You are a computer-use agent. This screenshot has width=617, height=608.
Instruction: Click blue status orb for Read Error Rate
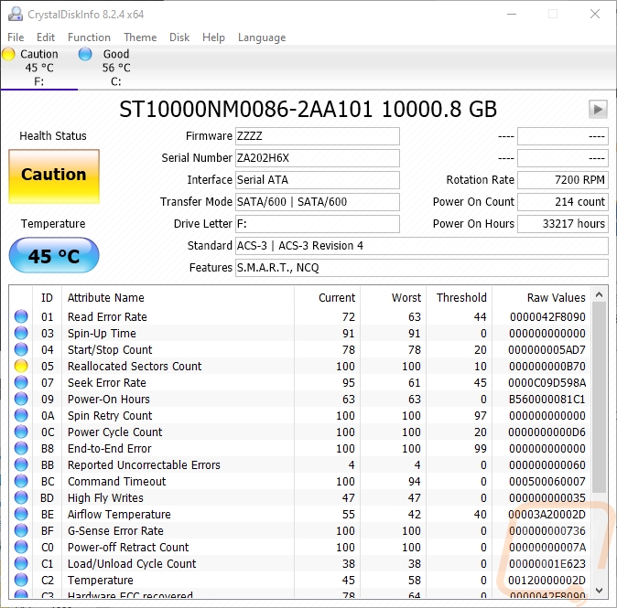[x=21, y=317]
